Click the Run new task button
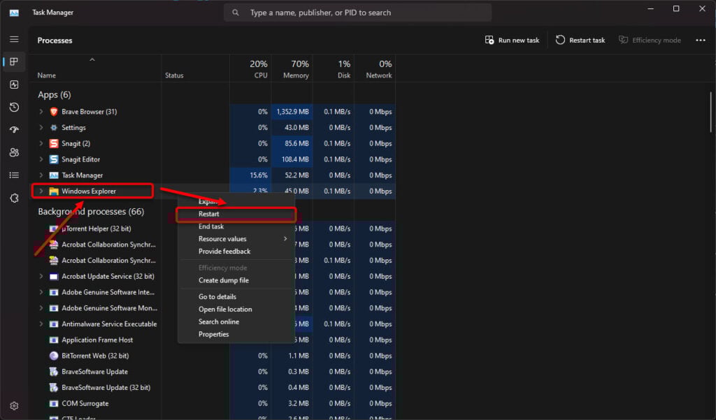The image size is (716, 420). coord(512,40)
